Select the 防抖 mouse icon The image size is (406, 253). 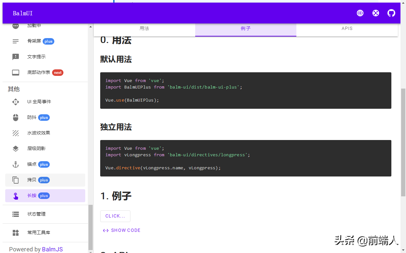pos(15,118)
